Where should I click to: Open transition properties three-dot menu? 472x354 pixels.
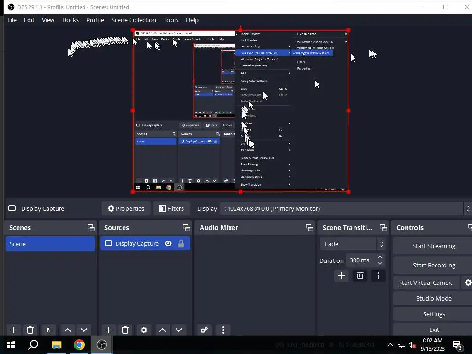[378, 276]
